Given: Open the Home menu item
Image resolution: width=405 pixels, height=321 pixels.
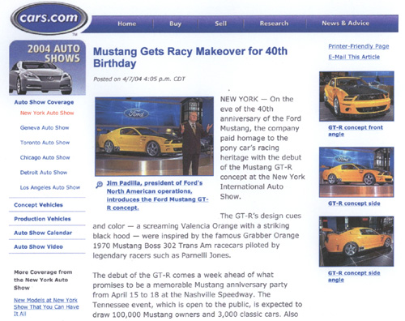Looking at the screenshot, I should 126,24.
